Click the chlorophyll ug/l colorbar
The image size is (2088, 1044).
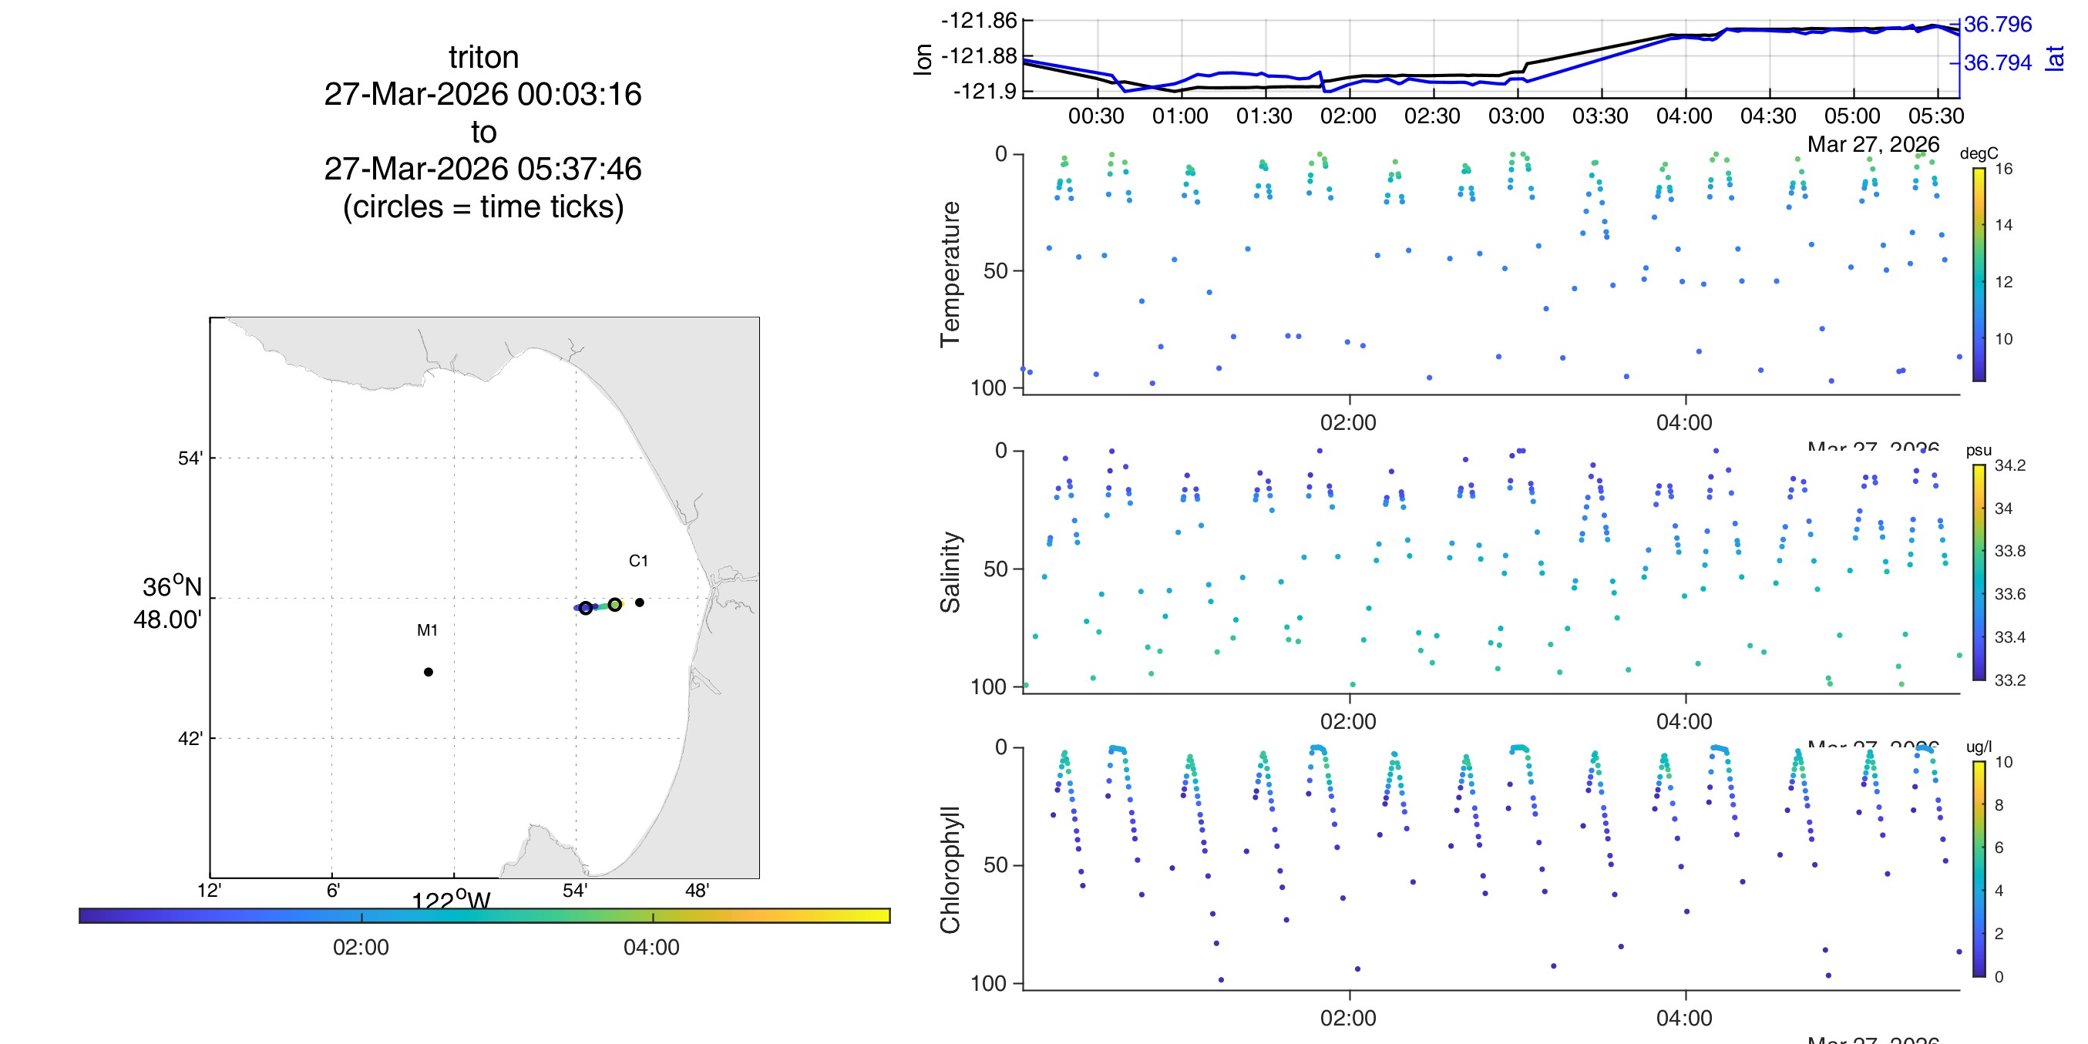point(1979,869)
